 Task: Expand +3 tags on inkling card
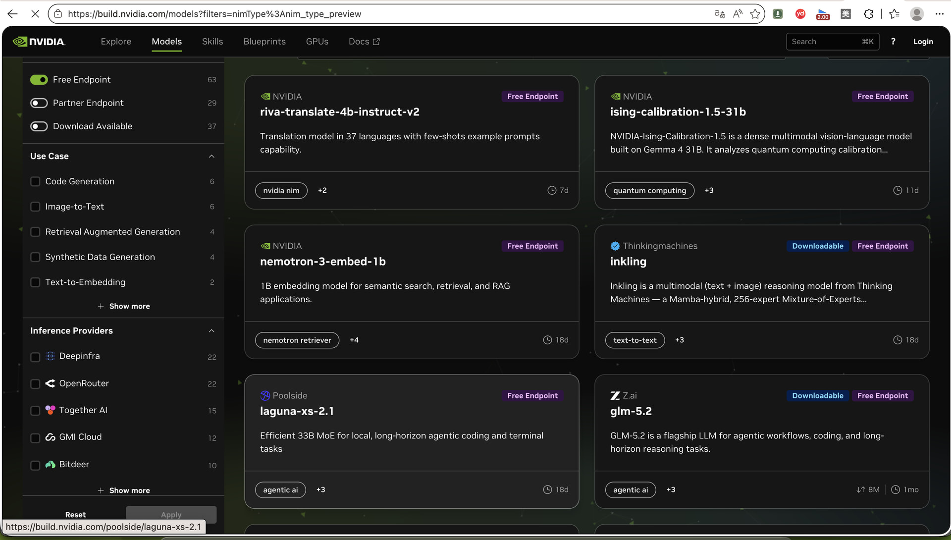[x=680, y=340]
